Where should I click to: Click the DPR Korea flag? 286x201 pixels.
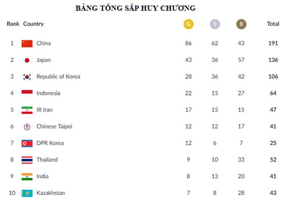click(27, 143)
